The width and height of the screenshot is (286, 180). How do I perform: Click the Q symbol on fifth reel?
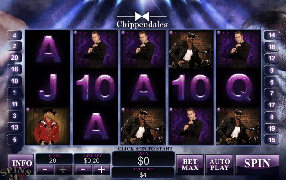coord(239,88)
